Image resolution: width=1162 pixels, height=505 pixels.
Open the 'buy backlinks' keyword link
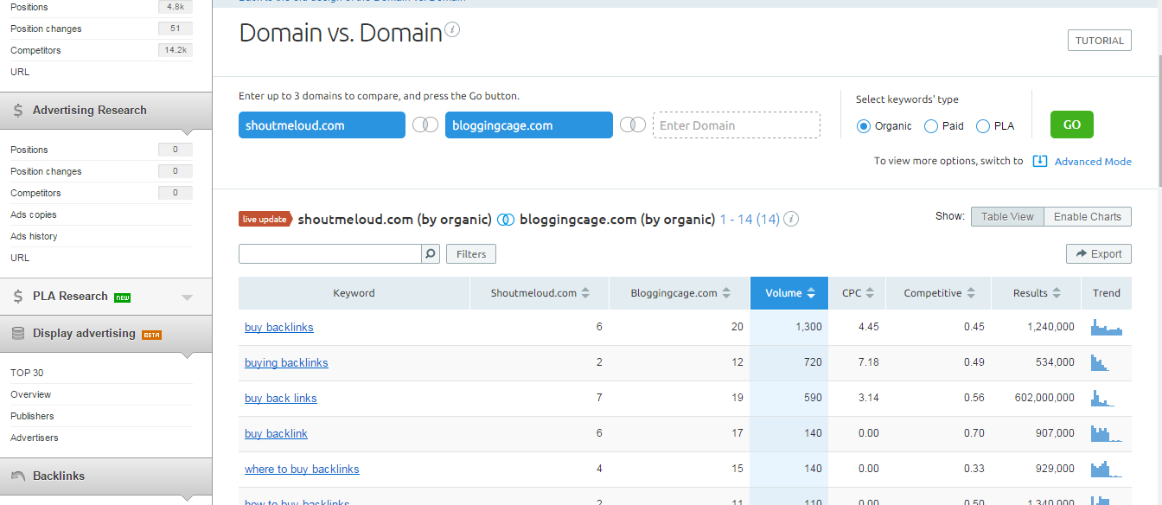(x=278, y=328)
